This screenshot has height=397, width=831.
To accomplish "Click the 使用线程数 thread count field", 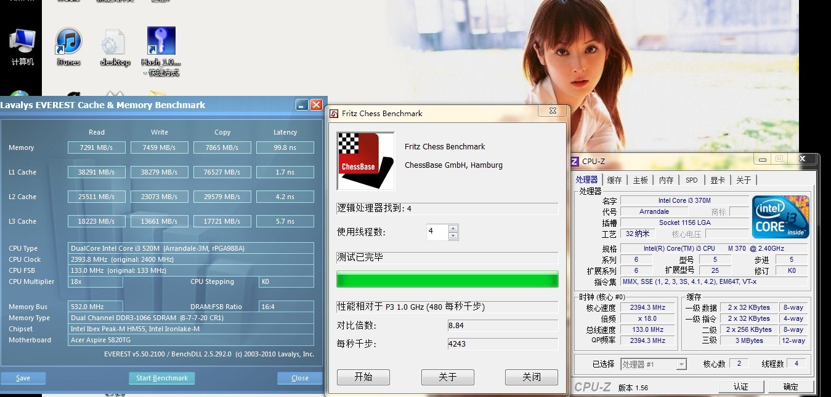I will coord(437,232).
